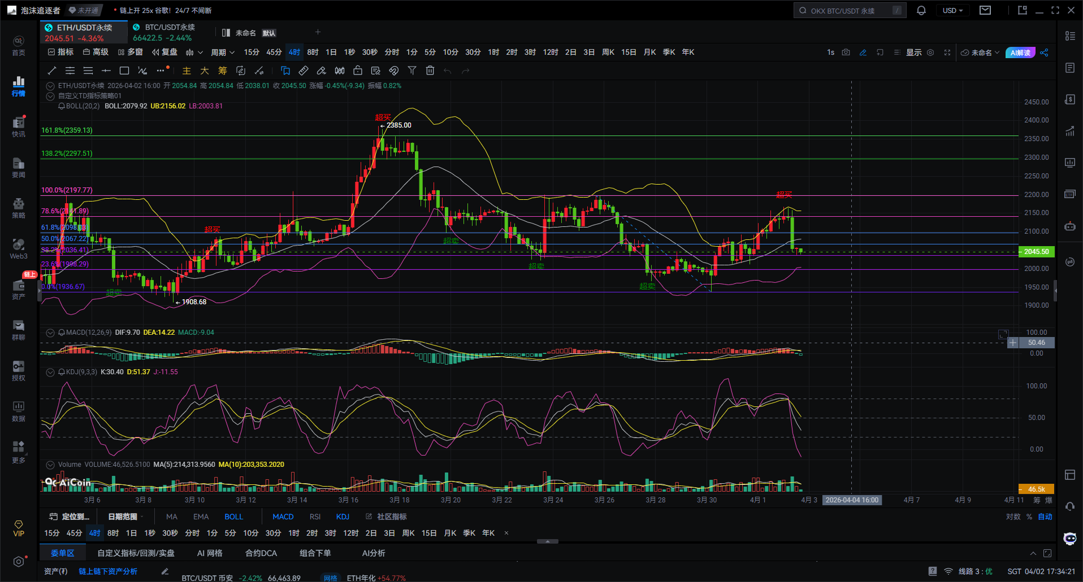Take a chart screenshot with camera icon

click(x=846, y=52)
